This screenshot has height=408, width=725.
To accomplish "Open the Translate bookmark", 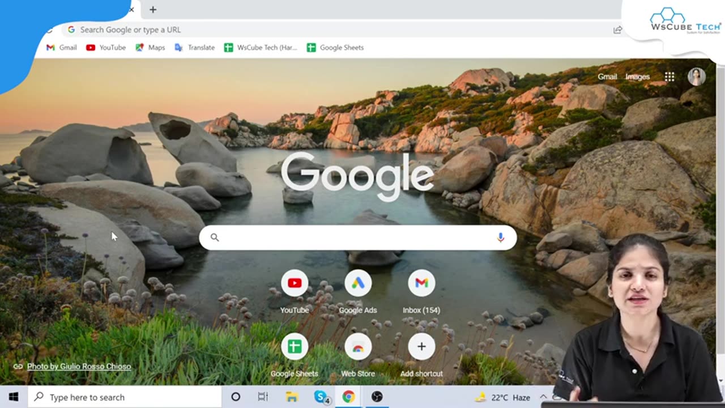I will (194, 48).
